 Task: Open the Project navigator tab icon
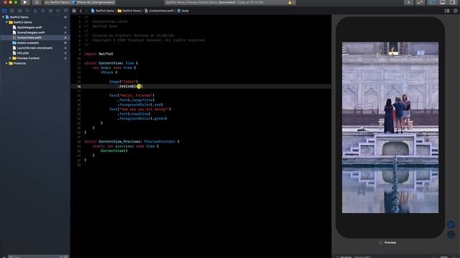(4, 11)
